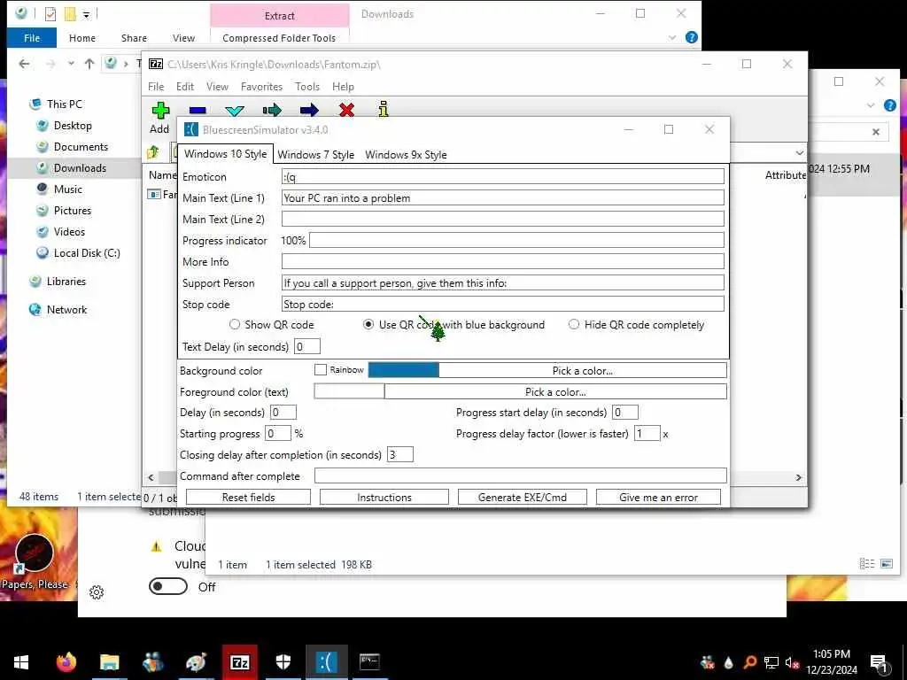This screenshot has height=680, width=907.
Task: Click the 7-Zip scroll right arrow
Action: (798, 477)
